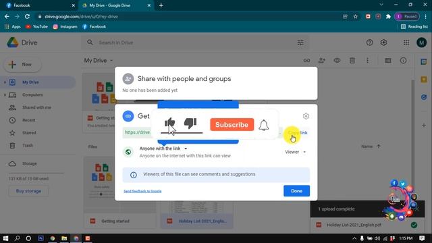
Task: Open Keep side panel icon
Action: (x=424, y=80)
